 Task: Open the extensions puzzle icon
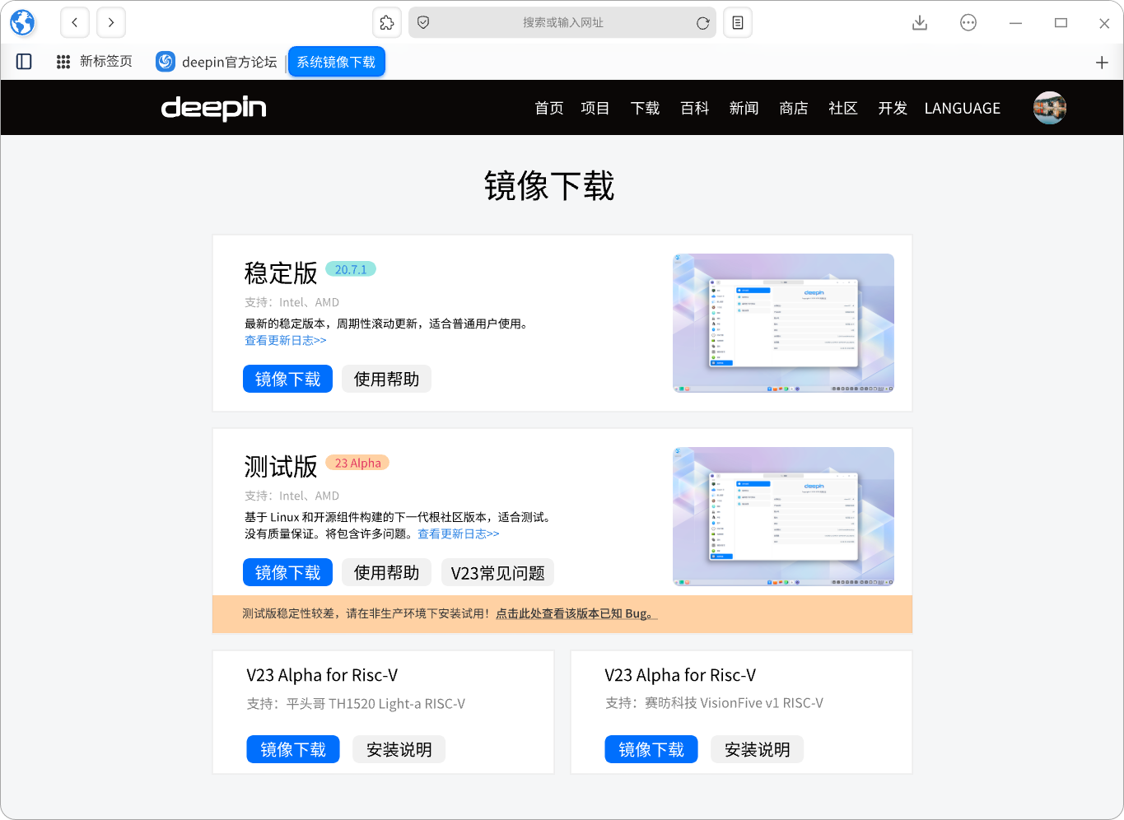coord(387,22)
